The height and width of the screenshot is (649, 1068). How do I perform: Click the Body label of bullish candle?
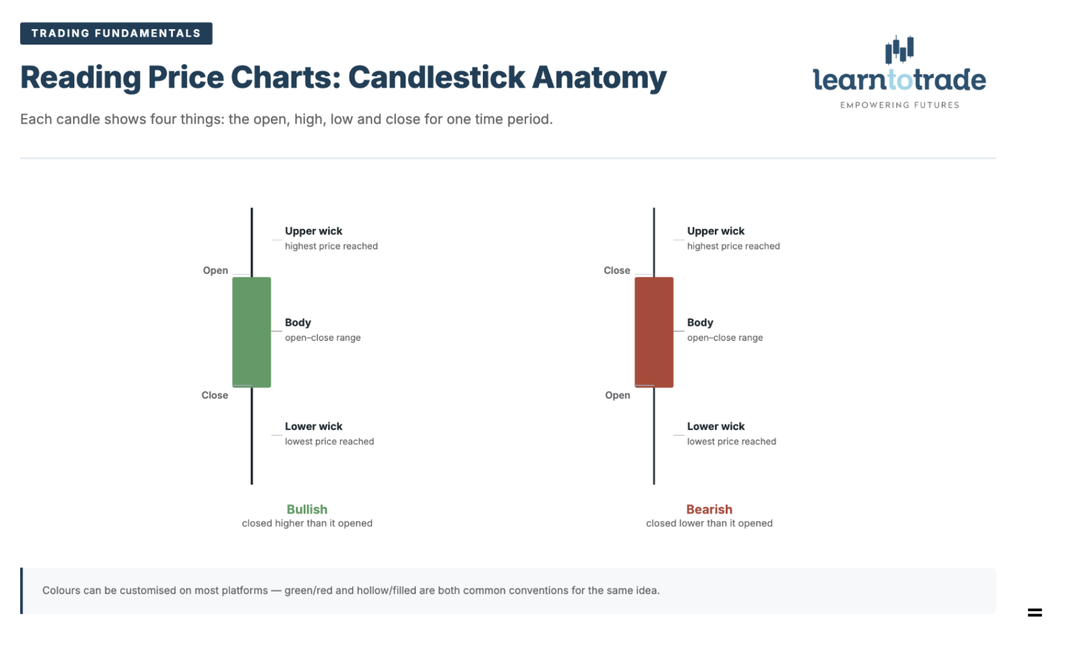[x=298, y=323]
